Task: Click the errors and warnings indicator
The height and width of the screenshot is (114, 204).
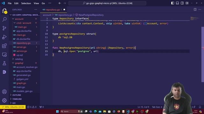Action: (32, 107)
